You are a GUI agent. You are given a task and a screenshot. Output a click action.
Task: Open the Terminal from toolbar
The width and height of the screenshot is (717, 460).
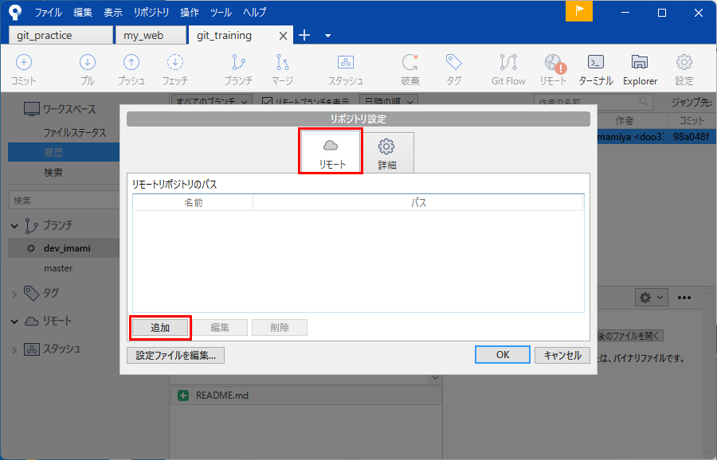(595, 68)
